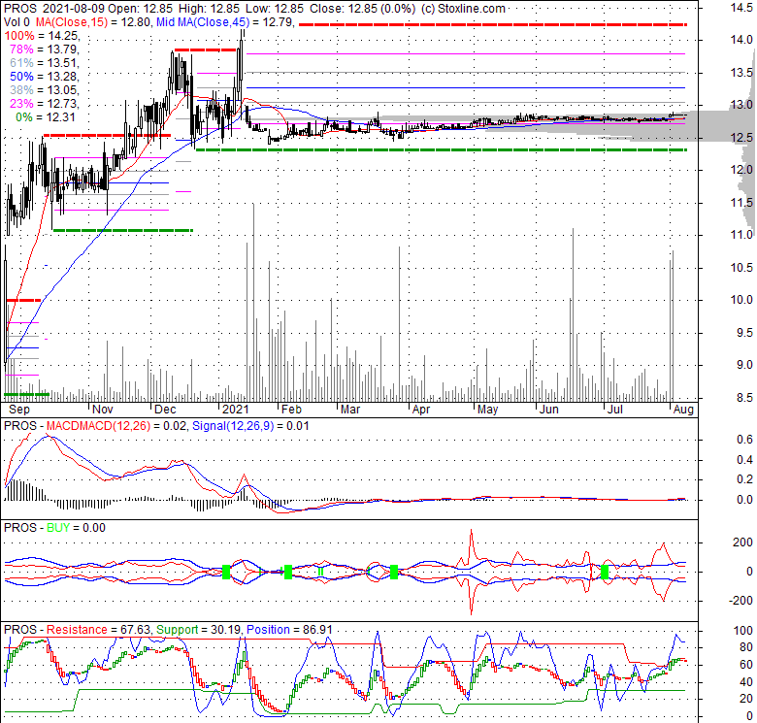
Task: Click the green buy marker below 2021 label
Action: [x=226, y=572]
